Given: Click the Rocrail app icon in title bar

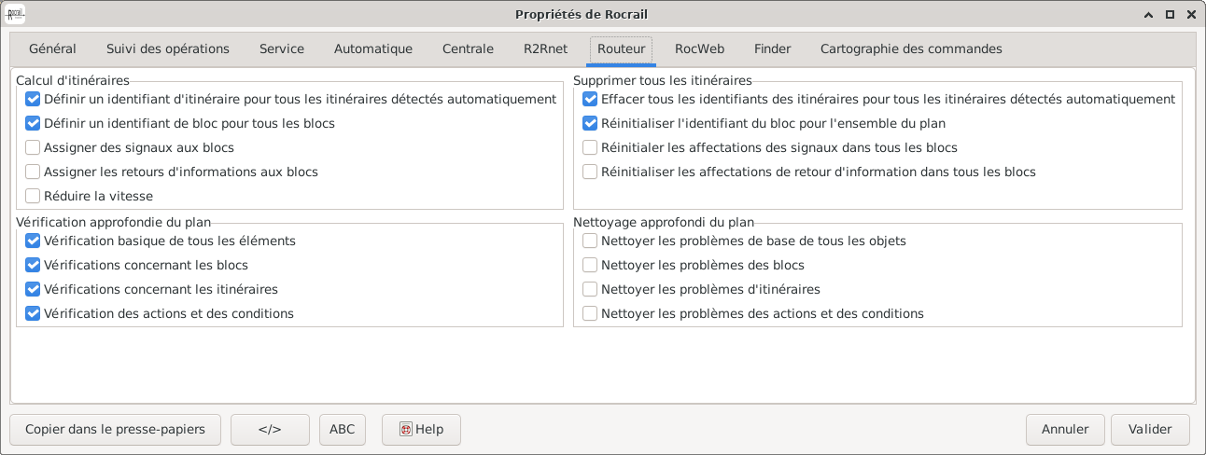Looking at the screenshot, I should coord(15,14).
